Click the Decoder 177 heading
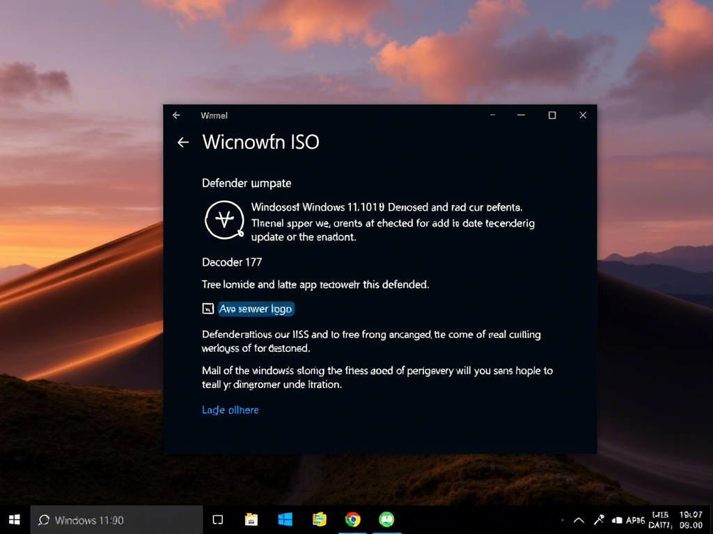Viewport: 713px width, 534px height. 232,262
